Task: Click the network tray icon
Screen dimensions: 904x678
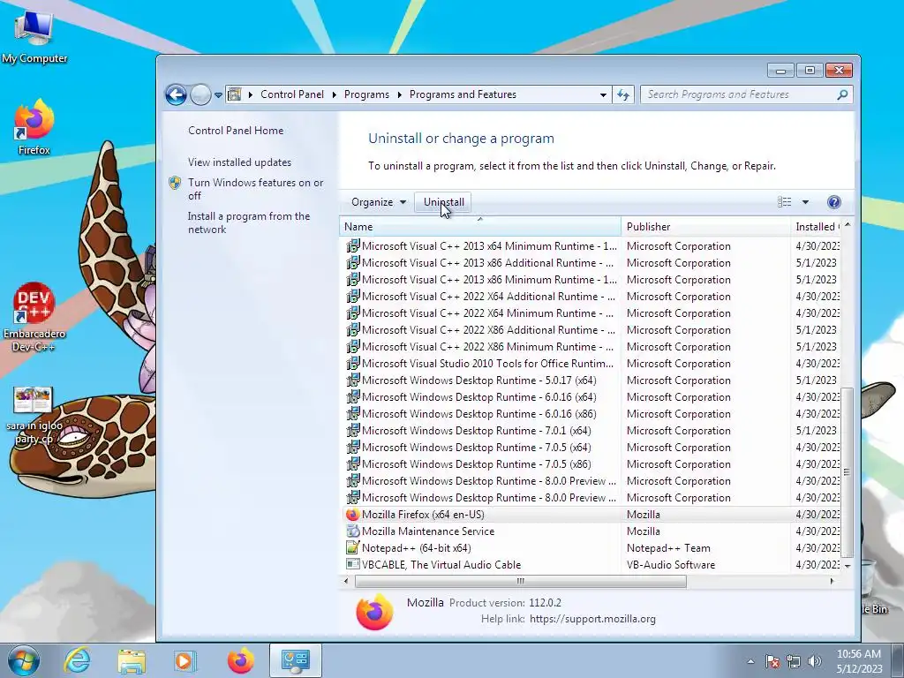Action: click(x=794, y=661)
